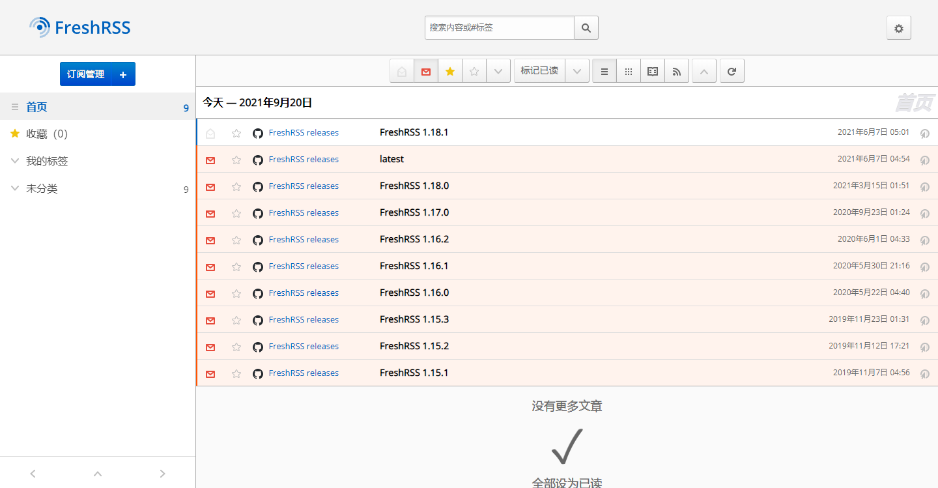Screen dimensions: 938x488
Task: Jump to top with bottom up arrow
Action: [98, 474]
